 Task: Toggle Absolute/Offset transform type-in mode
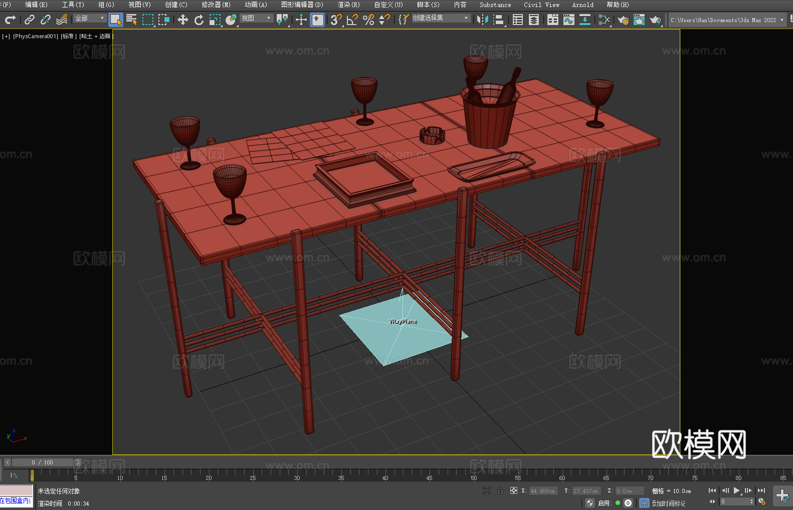pos(513,490)
